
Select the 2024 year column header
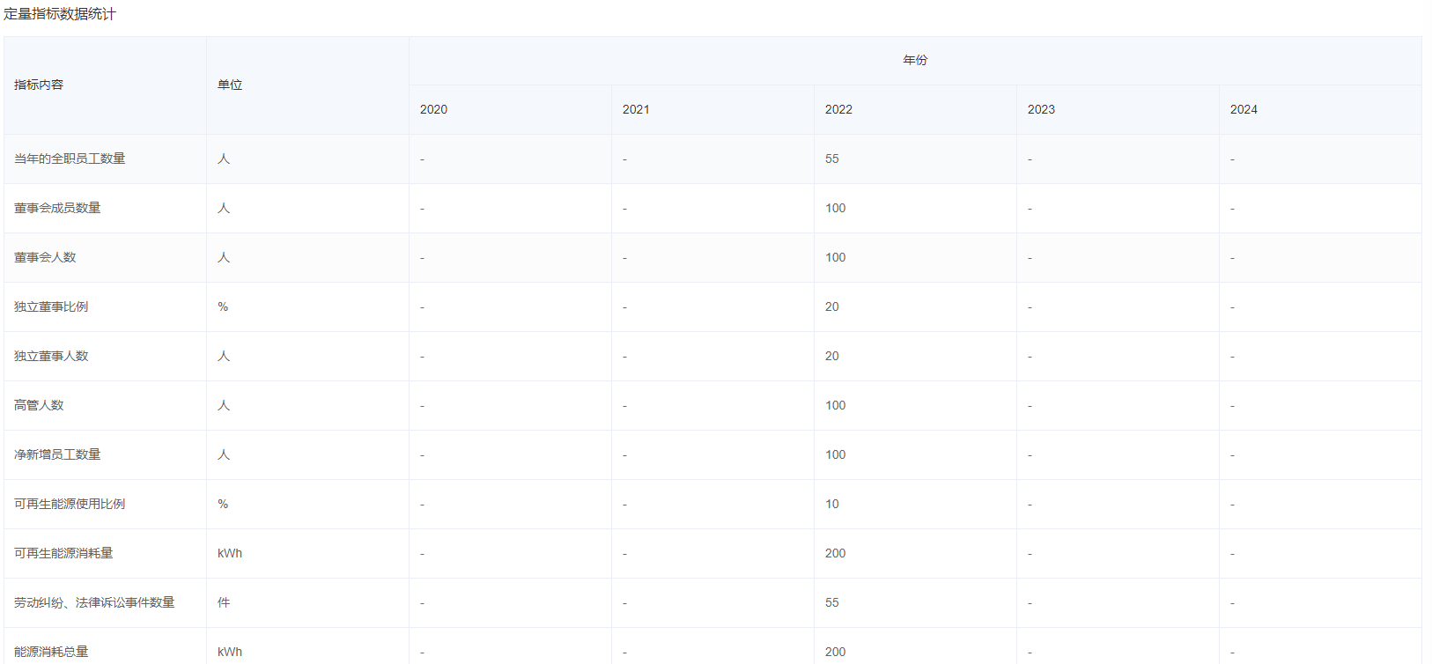pyautogui.click(x=1244, y=109)
